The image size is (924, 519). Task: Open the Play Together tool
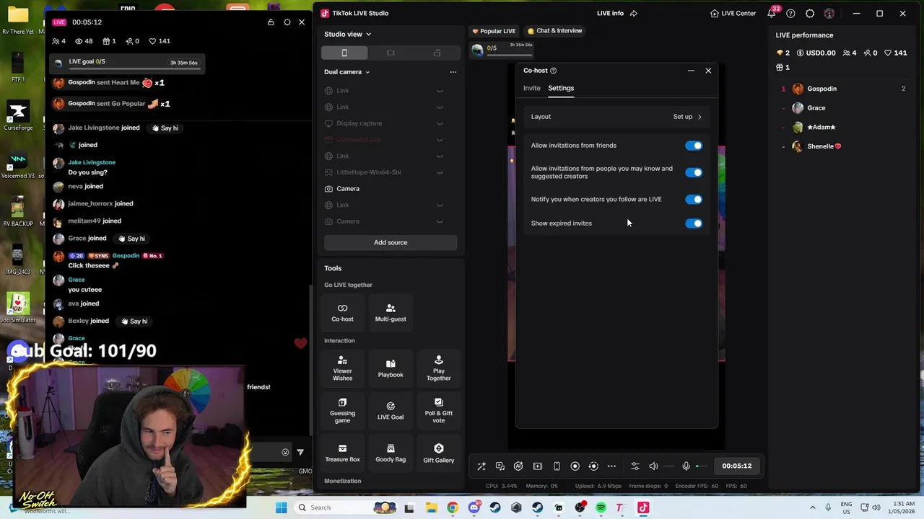[x=438, y=368]
